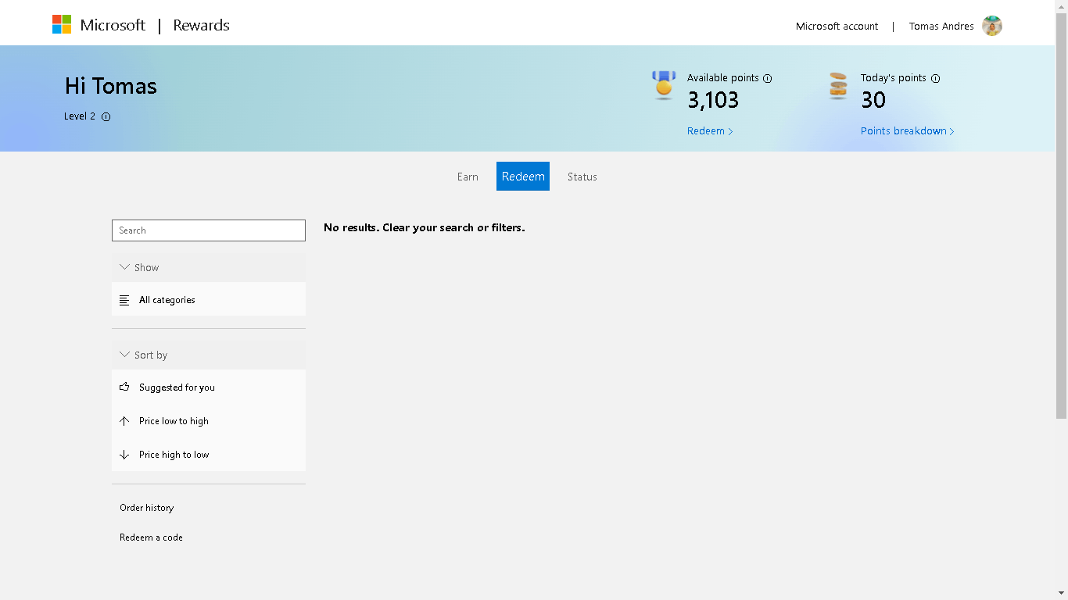Open the Microsoft account link

(837, 26)
